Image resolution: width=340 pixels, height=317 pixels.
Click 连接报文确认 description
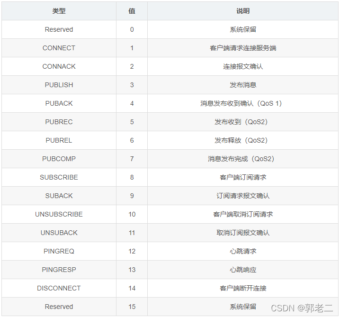(243, 66)
